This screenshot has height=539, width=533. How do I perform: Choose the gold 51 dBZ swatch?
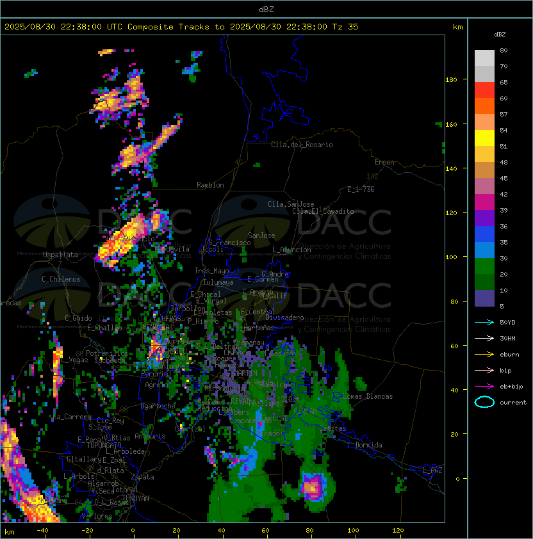pos(484,154)
